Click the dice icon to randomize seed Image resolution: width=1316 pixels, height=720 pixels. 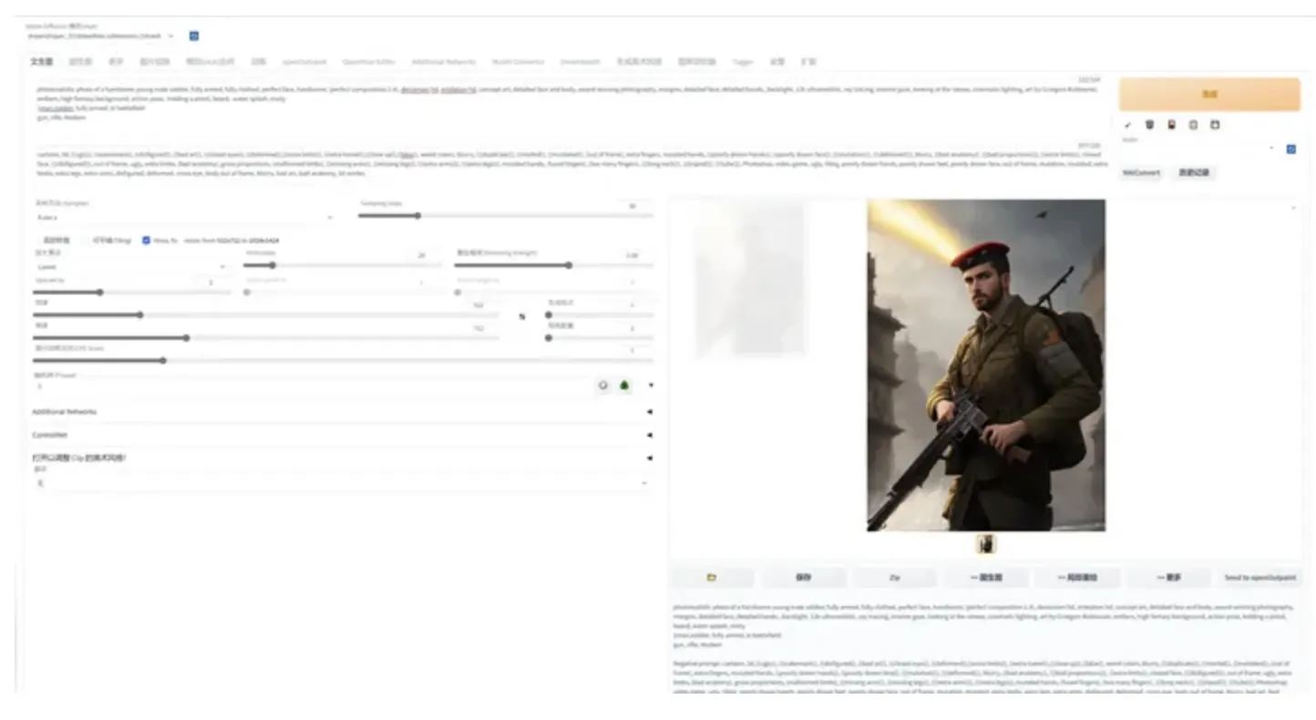(602, 386)
